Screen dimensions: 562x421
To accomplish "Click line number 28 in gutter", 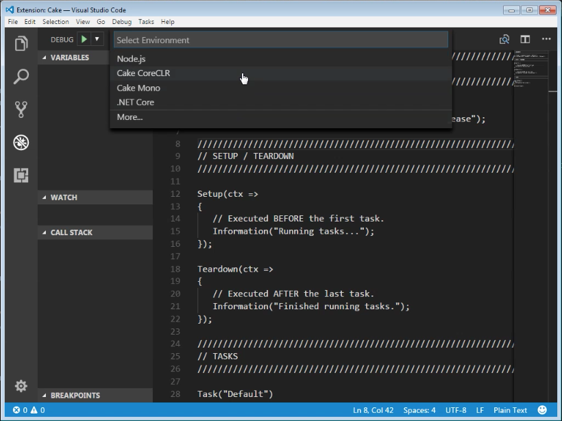I will pyautogui.click(x=175, y=394).
